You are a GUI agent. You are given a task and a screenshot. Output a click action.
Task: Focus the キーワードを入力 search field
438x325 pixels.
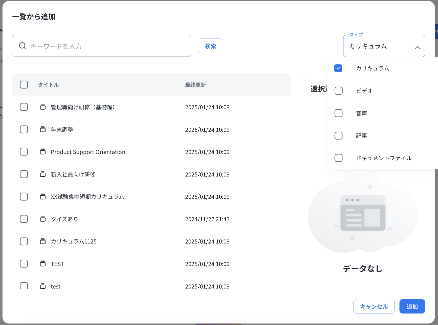coord(108,46)
